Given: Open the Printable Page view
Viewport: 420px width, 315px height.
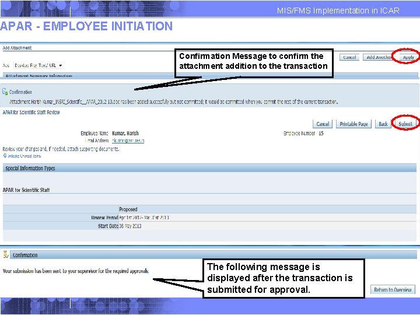Looking at the screenshot, I should click(353, 124).
